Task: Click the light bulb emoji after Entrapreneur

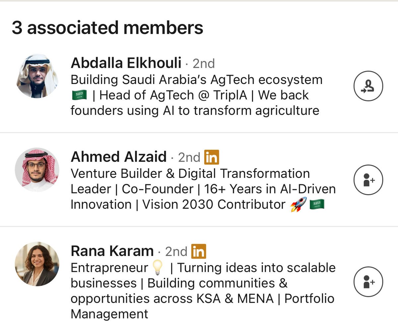Action: coord(158,268)
